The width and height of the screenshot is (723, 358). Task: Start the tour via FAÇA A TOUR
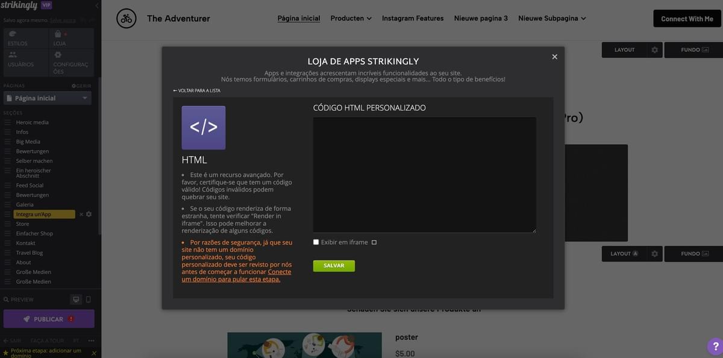click(x=46, y=341)
